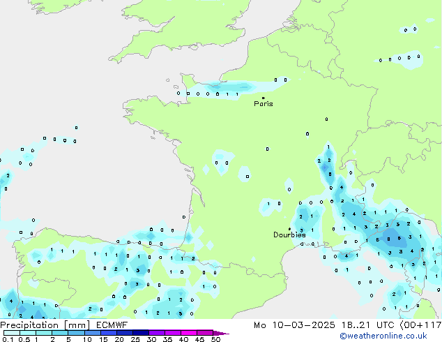
Task: Click the 'Precipitation' legend title
Action: (x=29, y=325)
